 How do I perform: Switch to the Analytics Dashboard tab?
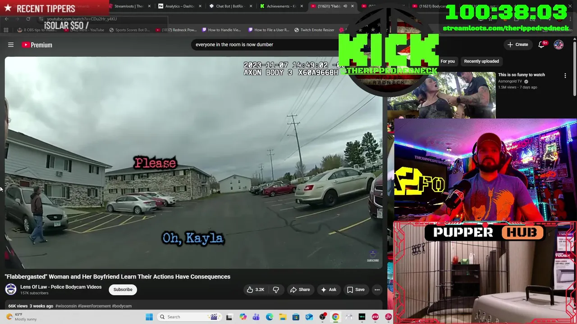pos(180,6)
